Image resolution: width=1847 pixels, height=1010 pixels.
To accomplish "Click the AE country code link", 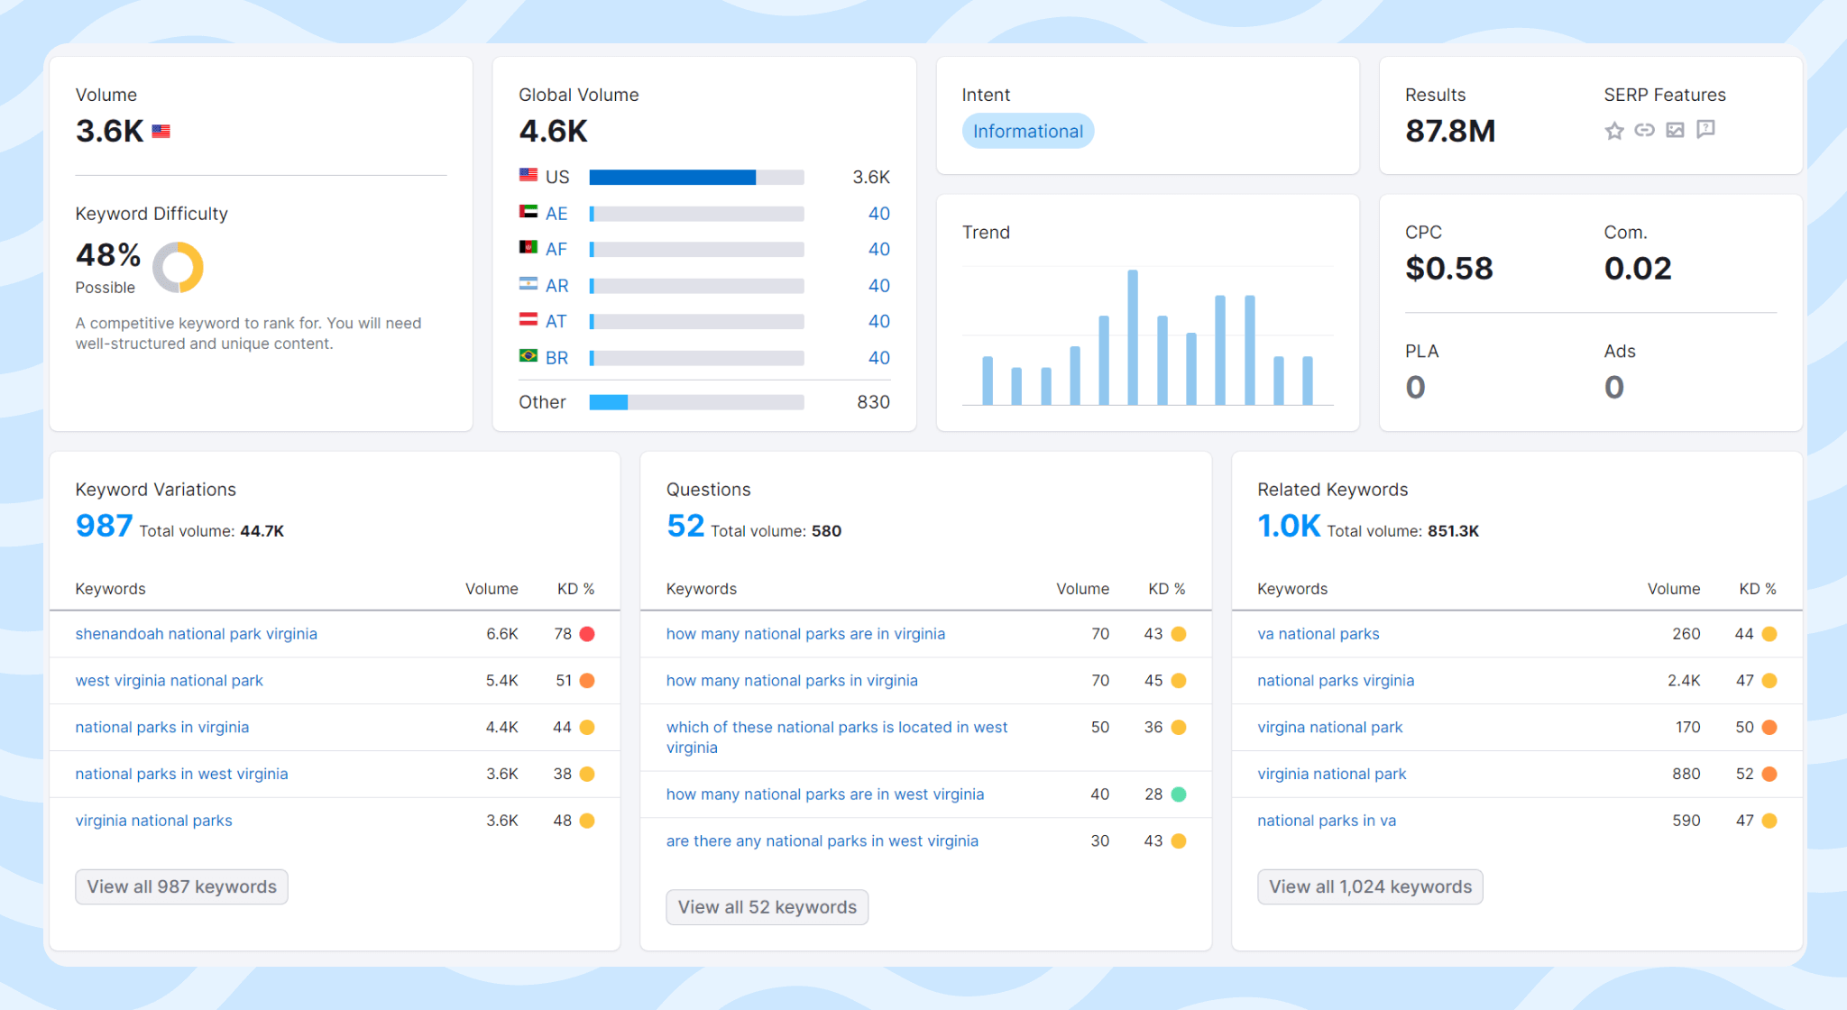I will click(x=556, y=214).
